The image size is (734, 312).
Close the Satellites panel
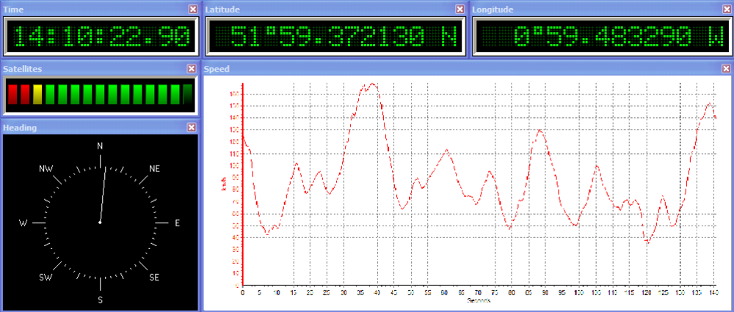pos(191,69)
